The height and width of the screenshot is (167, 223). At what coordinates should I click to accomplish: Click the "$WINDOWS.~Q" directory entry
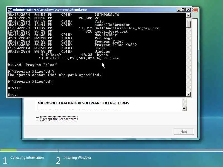[x=107, y=15]
